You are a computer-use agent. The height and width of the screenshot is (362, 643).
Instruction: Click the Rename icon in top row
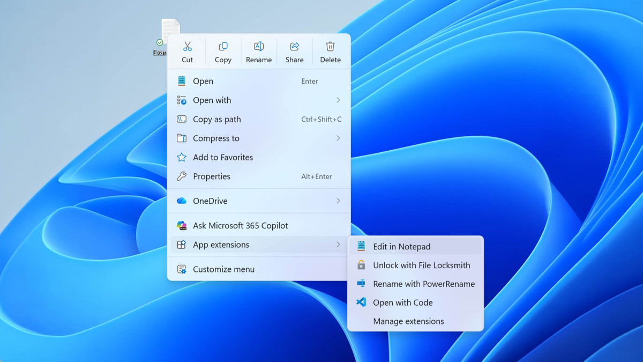pos(259,47)
